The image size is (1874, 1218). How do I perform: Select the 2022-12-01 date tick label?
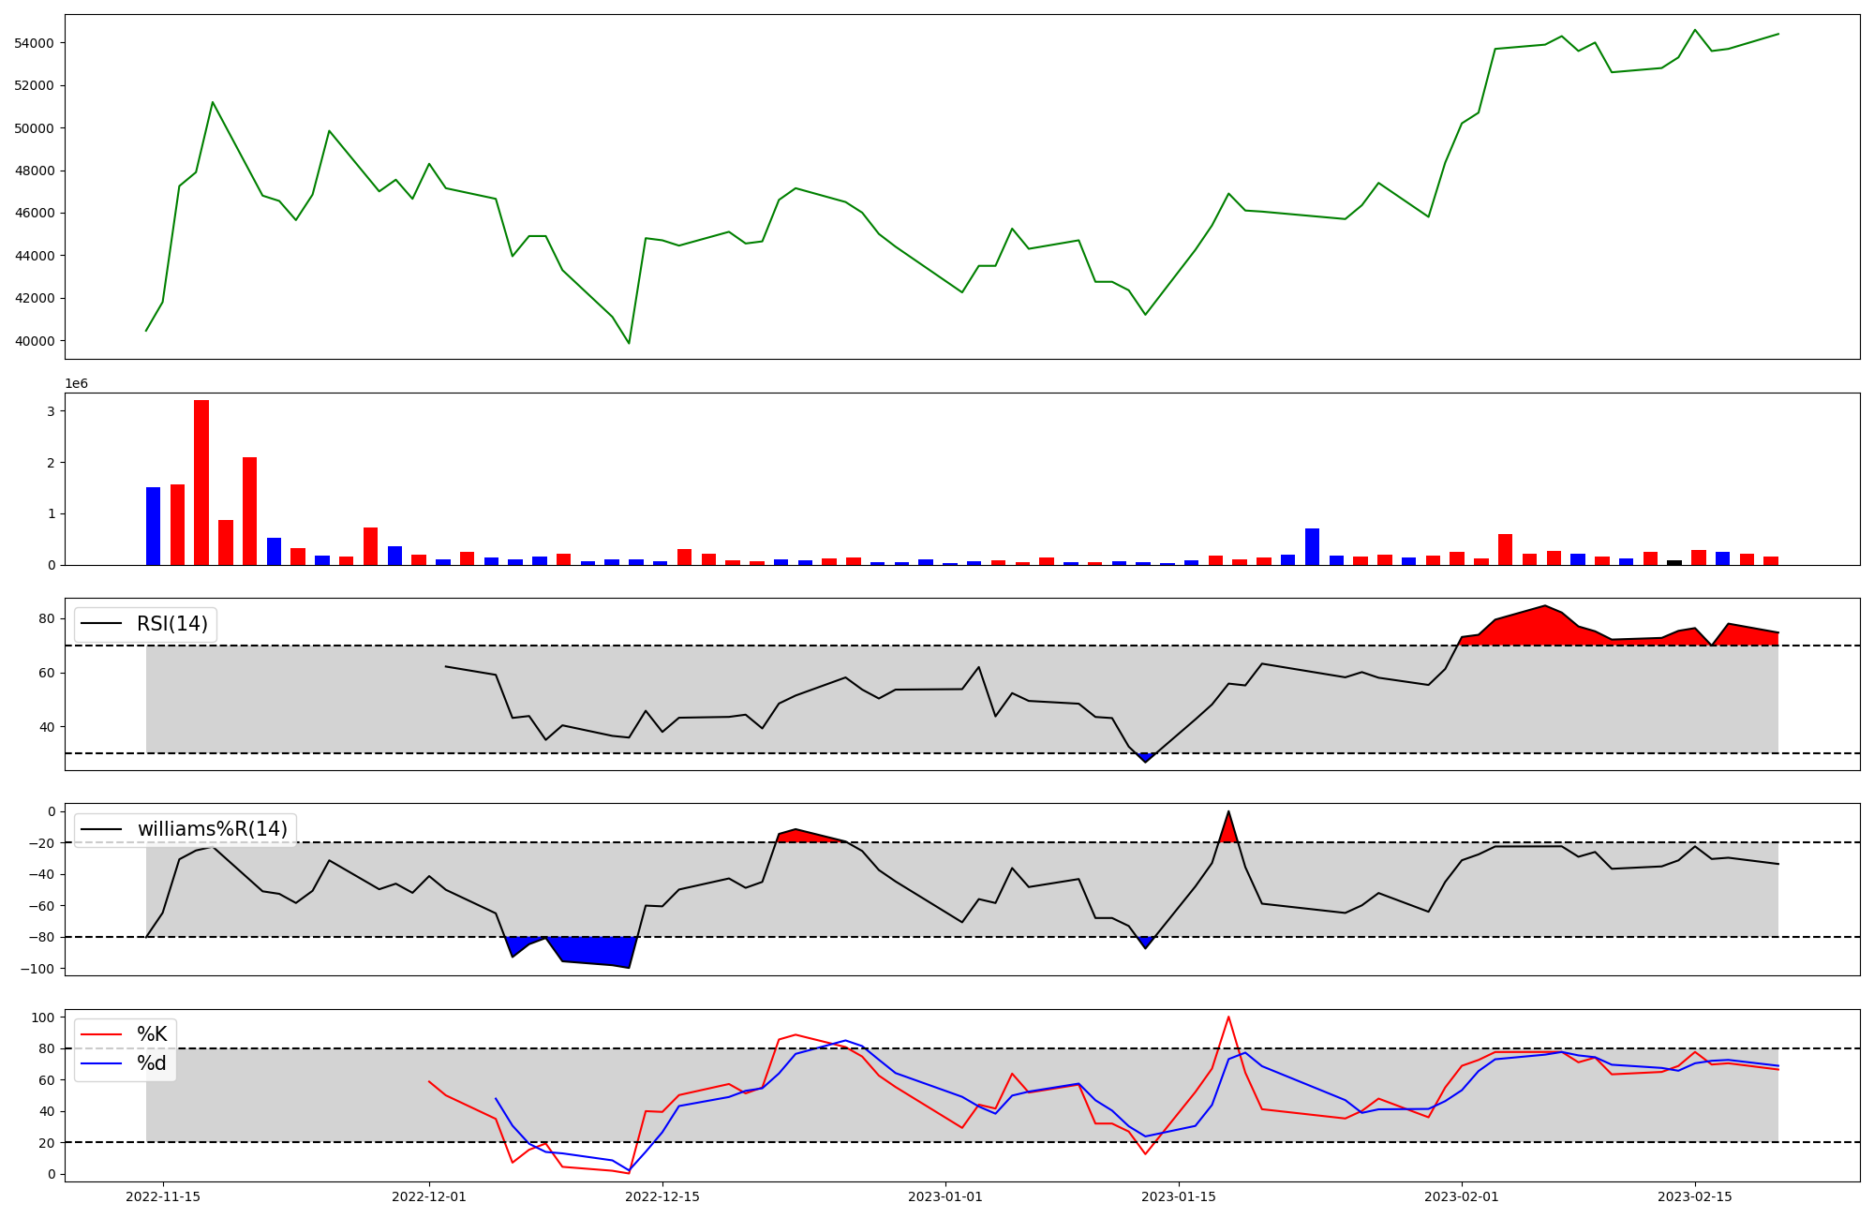click(x=429, y=1196)
